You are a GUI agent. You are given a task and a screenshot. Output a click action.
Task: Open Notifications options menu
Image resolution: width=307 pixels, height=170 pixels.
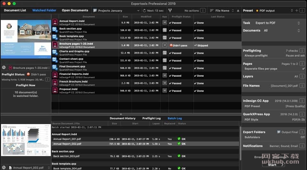[302, 146]
